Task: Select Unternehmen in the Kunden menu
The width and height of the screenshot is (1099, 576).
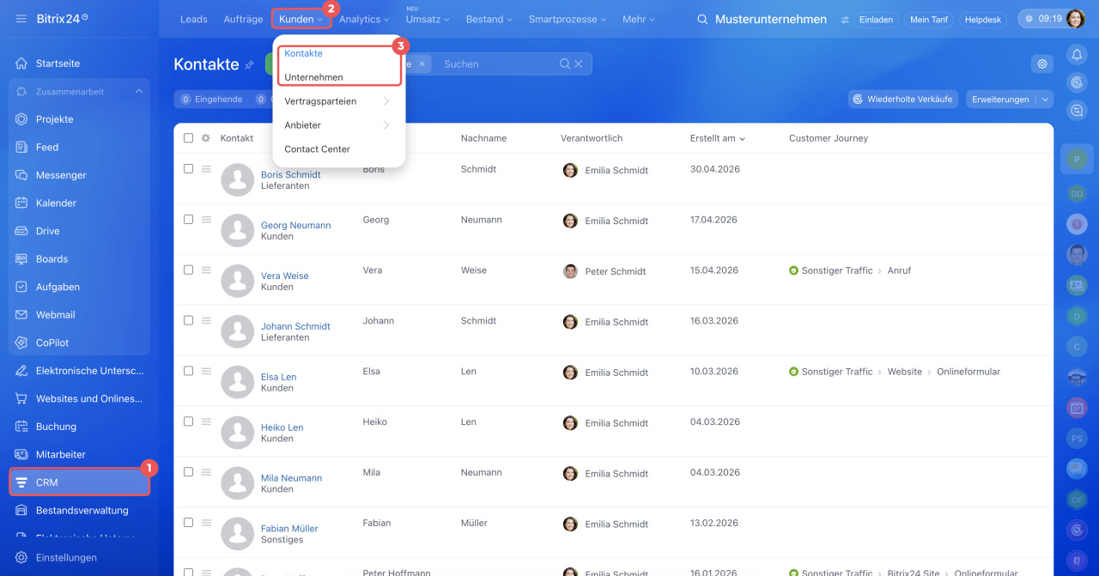Action: click(x=313, y=77)
